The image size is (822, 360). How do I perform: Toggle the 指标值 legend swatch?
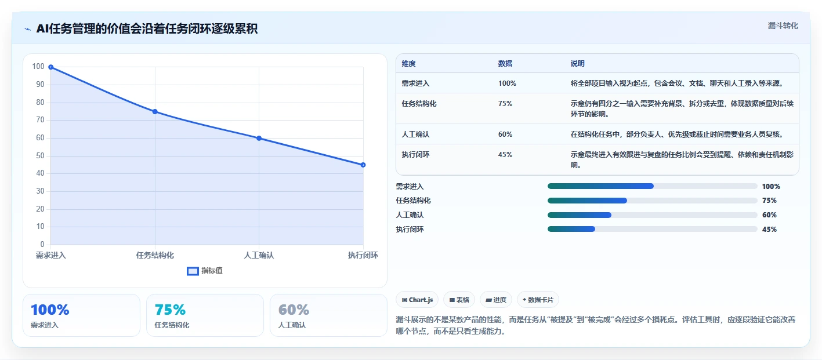(193, 271)
